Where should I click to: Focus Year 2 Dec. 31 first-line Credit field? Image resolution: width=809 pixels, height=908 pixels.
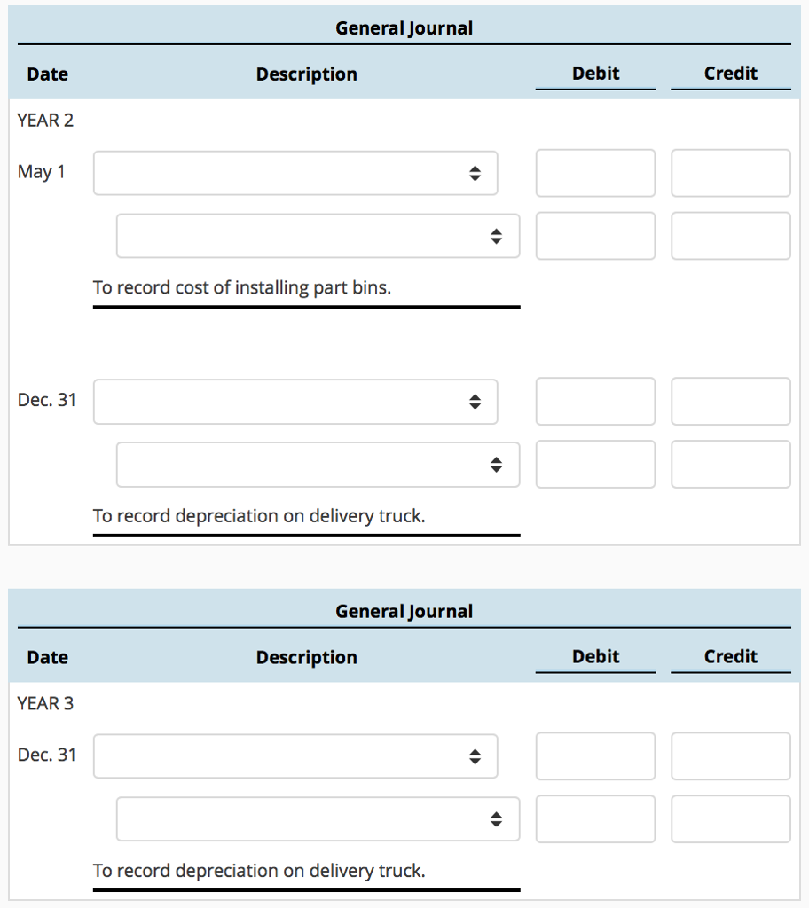(x=730, y=402)
